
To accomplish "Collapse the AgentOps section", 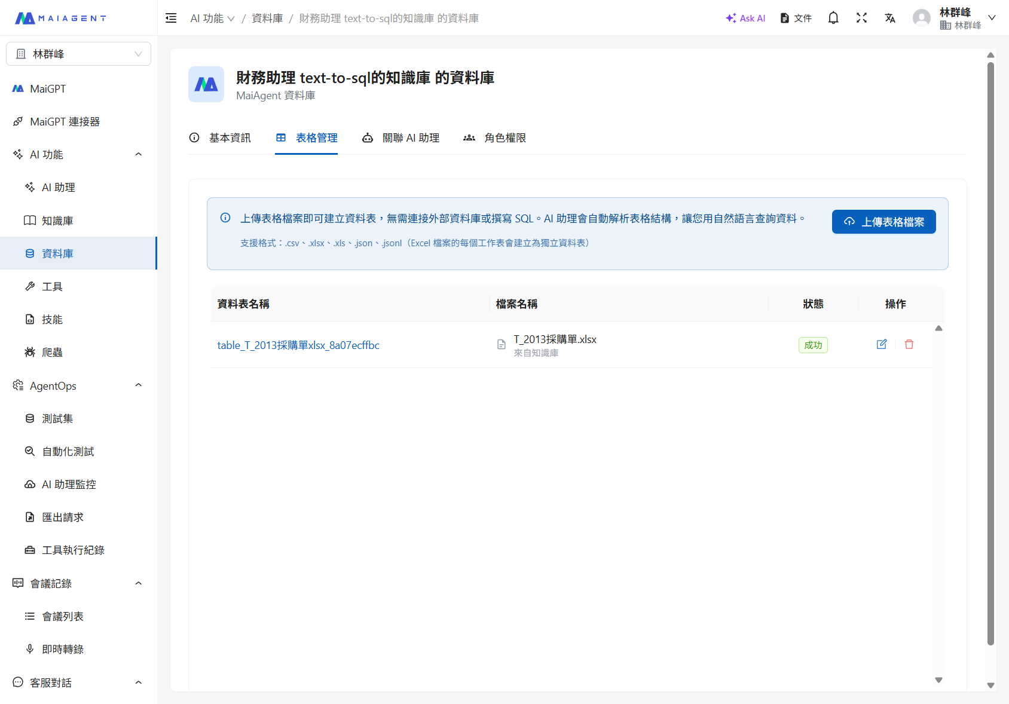I will tap(138, 385).
